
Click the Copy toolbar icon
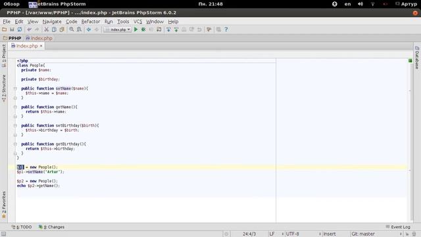click(54, 30)
